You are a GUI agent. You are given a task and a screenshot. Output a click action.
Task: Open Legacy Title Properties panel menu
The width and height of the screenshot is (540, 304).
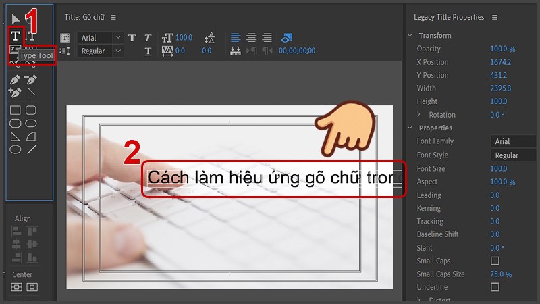495,17
